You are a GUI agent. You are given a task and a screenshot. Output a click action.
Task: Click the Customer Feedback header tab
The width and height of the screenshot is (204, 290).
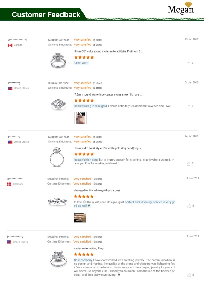coord(46,14)
